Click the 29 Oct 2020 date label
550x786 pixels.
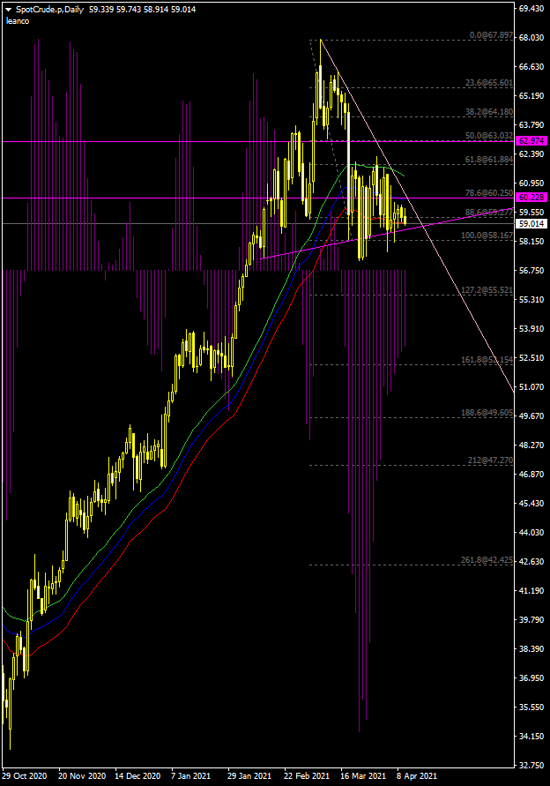tap(26, 776)
